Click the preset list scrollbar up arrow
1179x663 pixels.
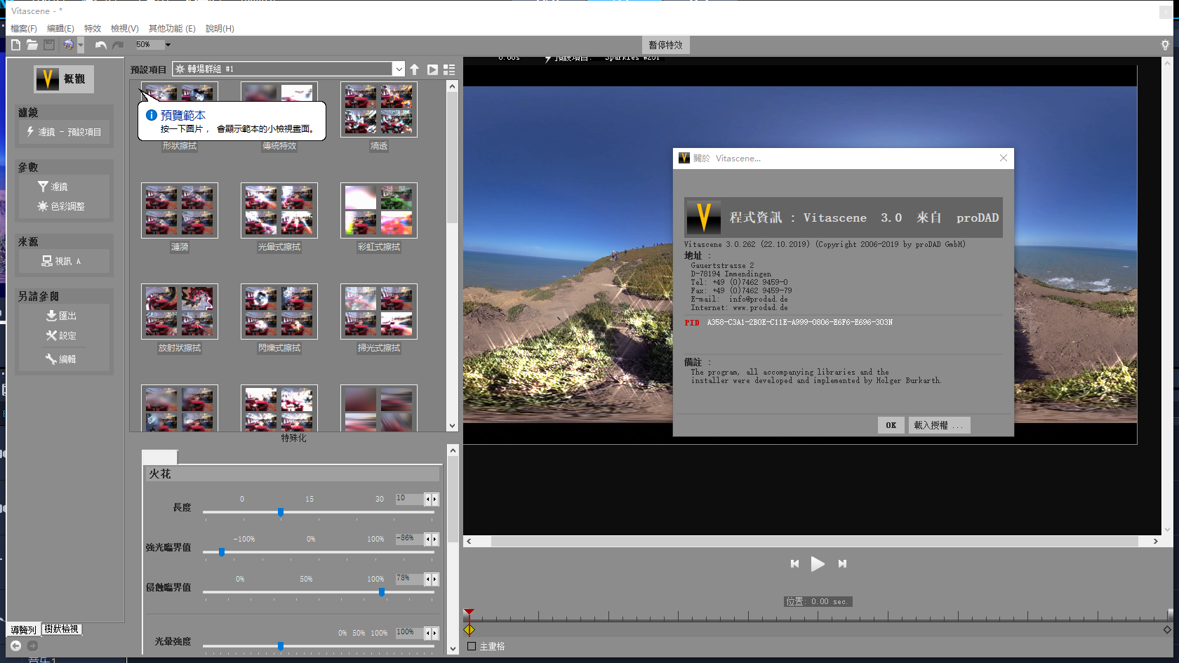[x=452, y=86]
